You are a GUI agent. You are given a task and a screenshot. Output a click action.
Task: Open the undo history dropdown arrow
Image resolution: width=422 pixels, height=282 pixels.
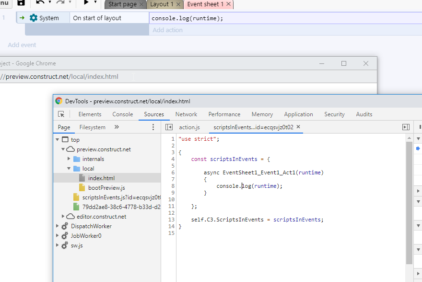[x=50, y=2]
